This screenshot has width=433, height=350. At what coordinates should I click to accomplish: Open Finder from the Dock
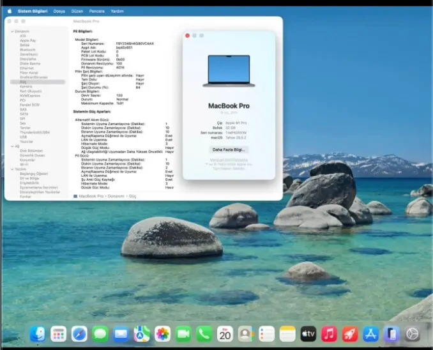click(38, 334)
